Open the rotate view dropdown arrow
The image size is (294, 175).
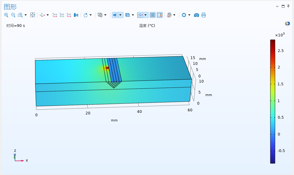pos(90,15)
